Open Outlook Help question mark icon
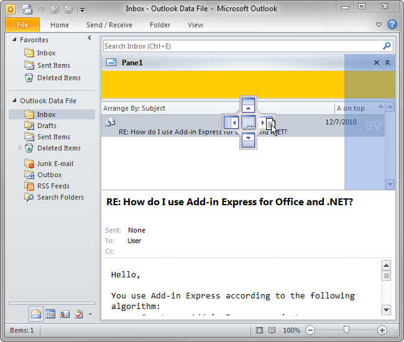 (392, 24)
